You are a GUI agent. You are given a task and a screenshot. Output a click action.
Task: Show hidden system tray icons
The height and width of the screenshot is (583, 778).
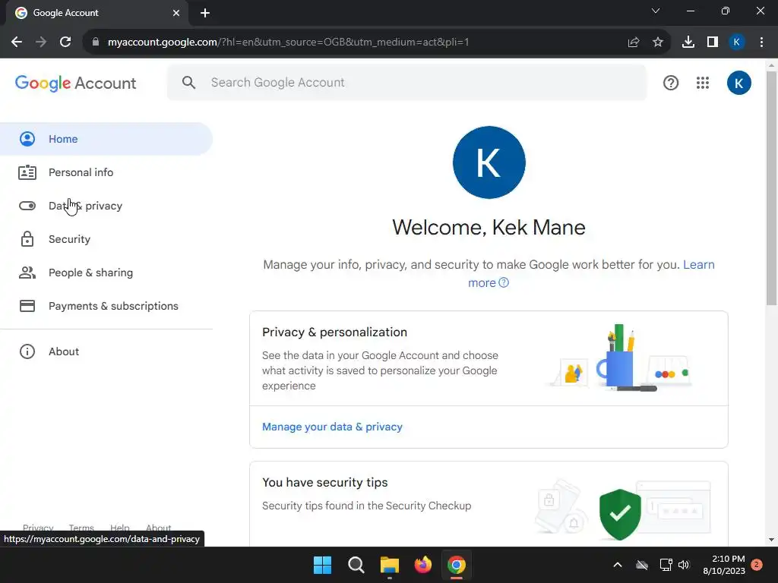618,565
